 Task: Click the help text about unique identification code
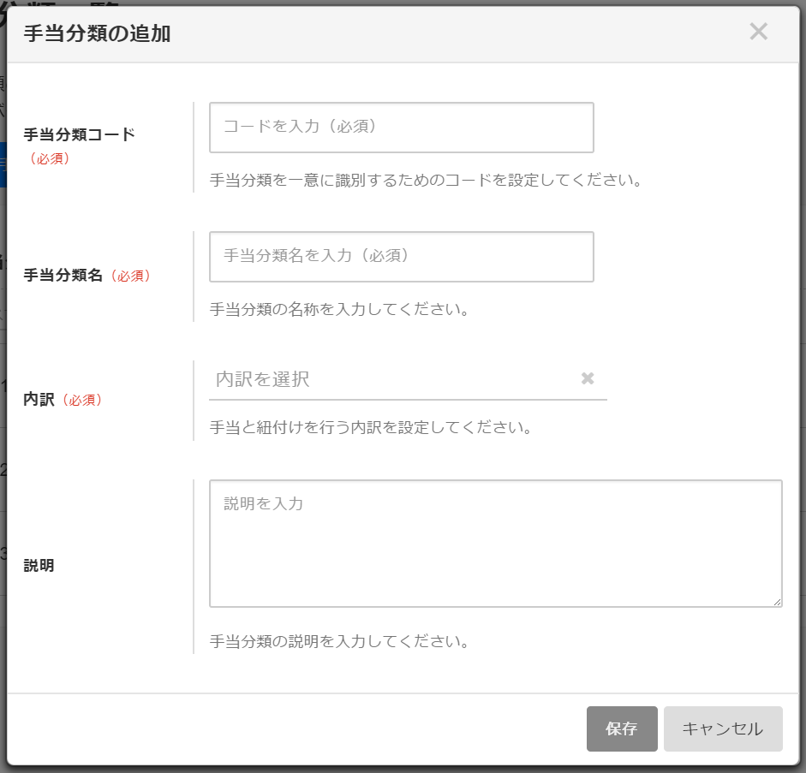click(426, 181)
